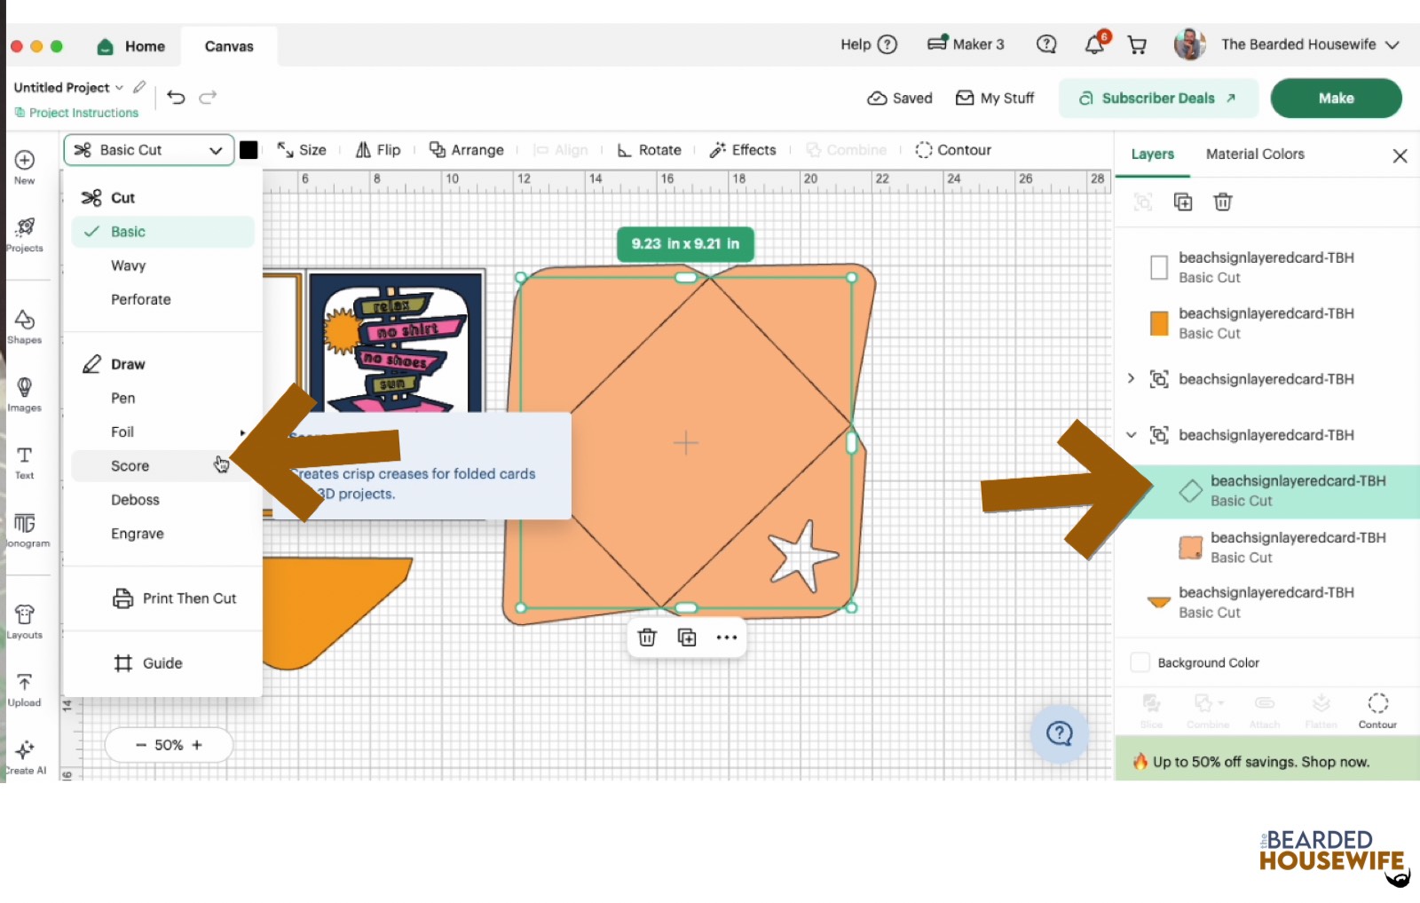Toggle the Background Color checkbox
Viewport: 1420px width, 903px height.
(1140, 662)
